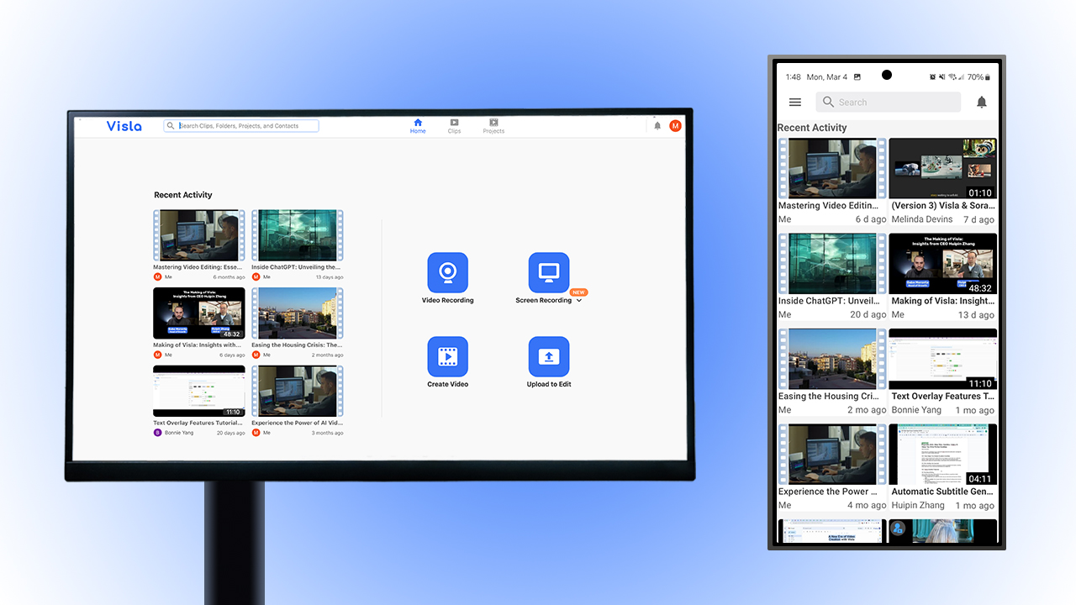Click the Video Recording label
Viewport: 1076px width, 605px height.
pyautogui.click(x=447, y=300)
